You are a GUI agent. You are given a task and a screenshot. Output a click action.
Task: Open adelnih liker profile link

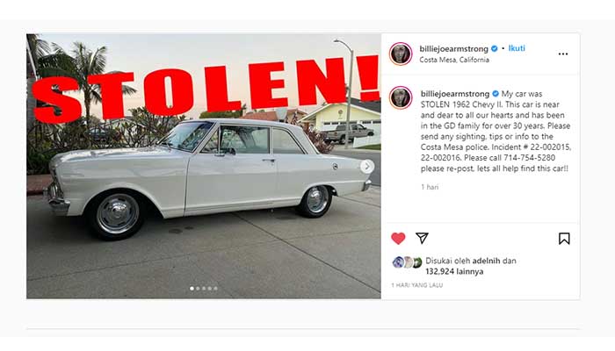[x=486, y=261]
